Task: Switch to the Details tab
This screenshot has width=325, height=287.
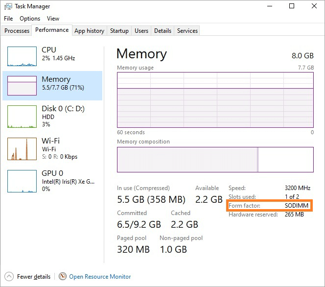Action: [162, 31]
